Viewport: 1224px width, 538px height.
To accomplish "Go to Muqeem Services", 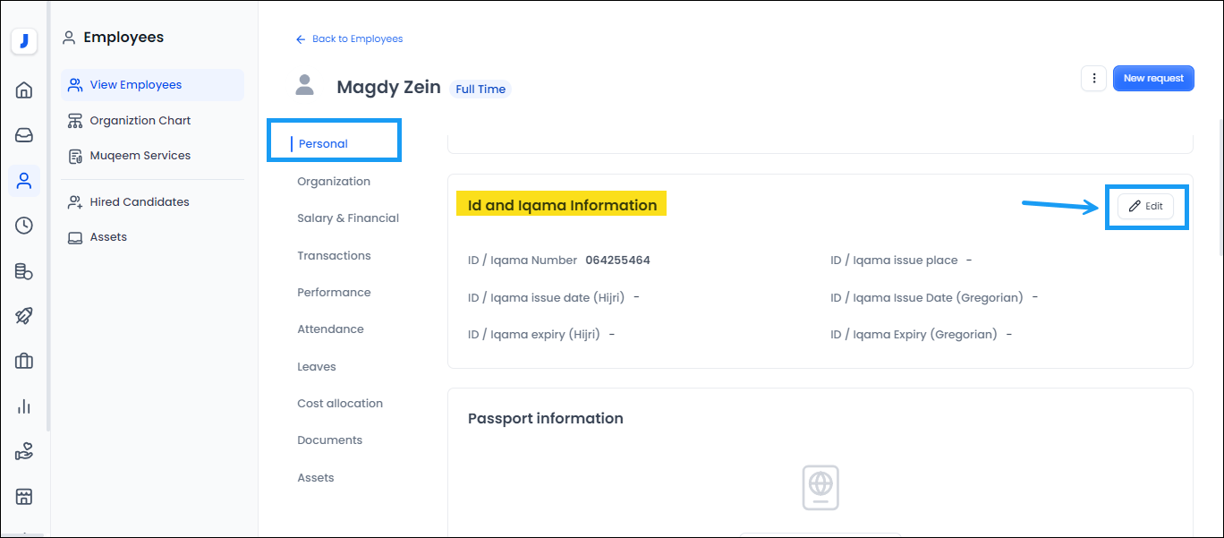I will (x=140, y=156).
